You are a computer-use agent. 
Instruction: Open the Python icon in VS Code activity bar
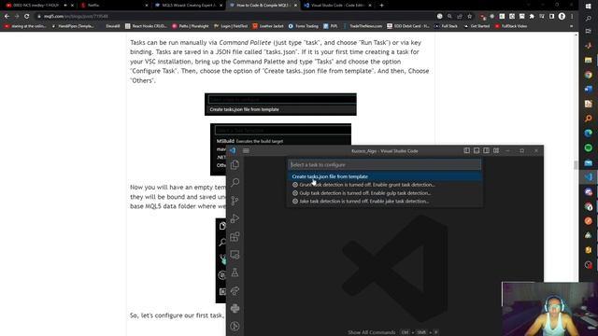point(235,308)
